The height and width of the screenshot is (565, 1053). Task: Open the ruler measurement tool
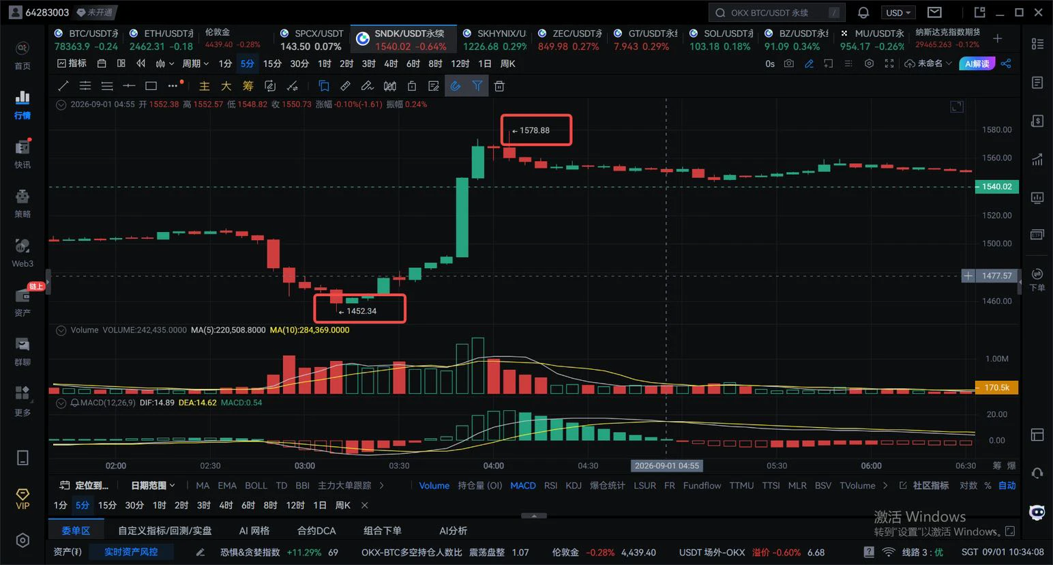[345, 86]
